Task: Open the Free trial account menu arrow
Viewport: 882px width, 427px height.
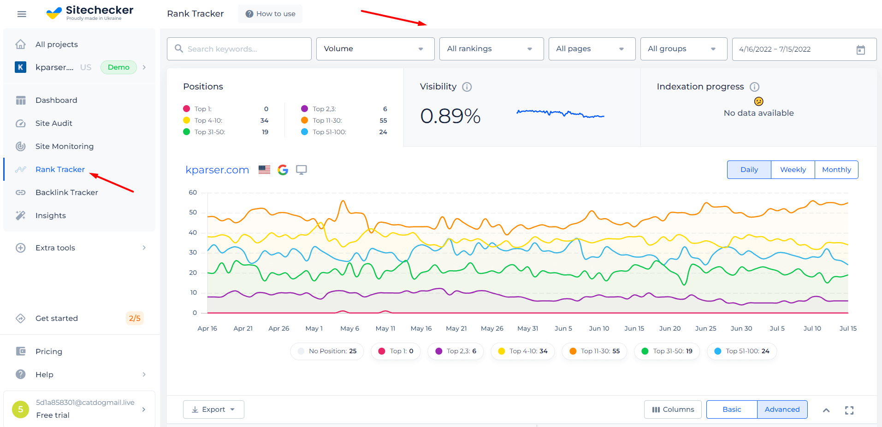Action: pos(144,409)
